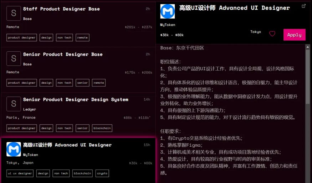This screenshot has height=183, width=312.
Task: Click '$201k - $237k' salary text
Action: click(x=138, y=27)
